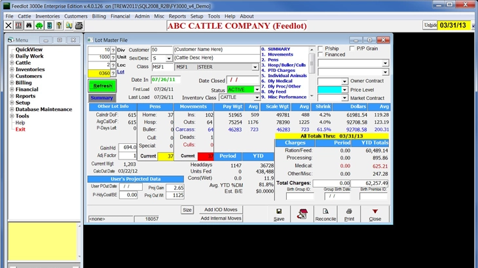Image resolution: width=478 pixels, height=268 pixels.
Task: Open the calculator toolbar icon
Action: tap(49, 25)
